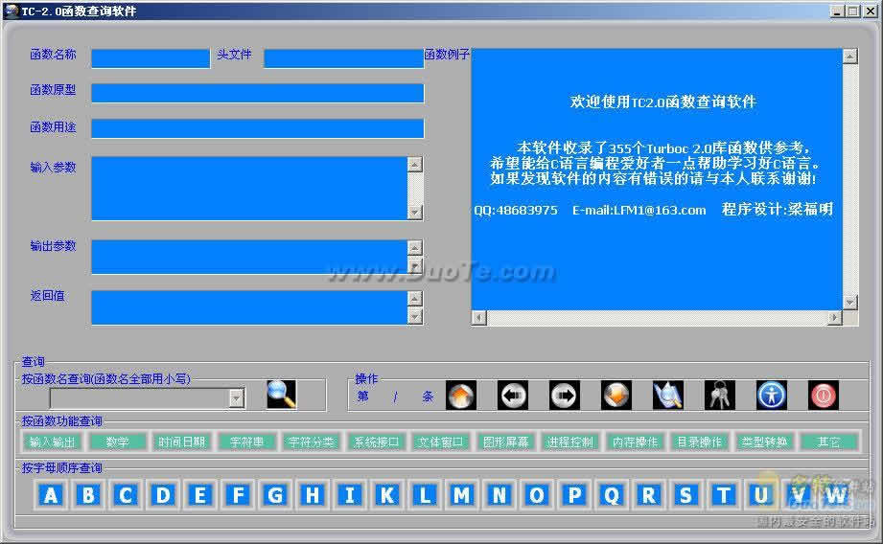883x544 pixels.
Task: Click the 系统接口 category button
Action: 376,442
